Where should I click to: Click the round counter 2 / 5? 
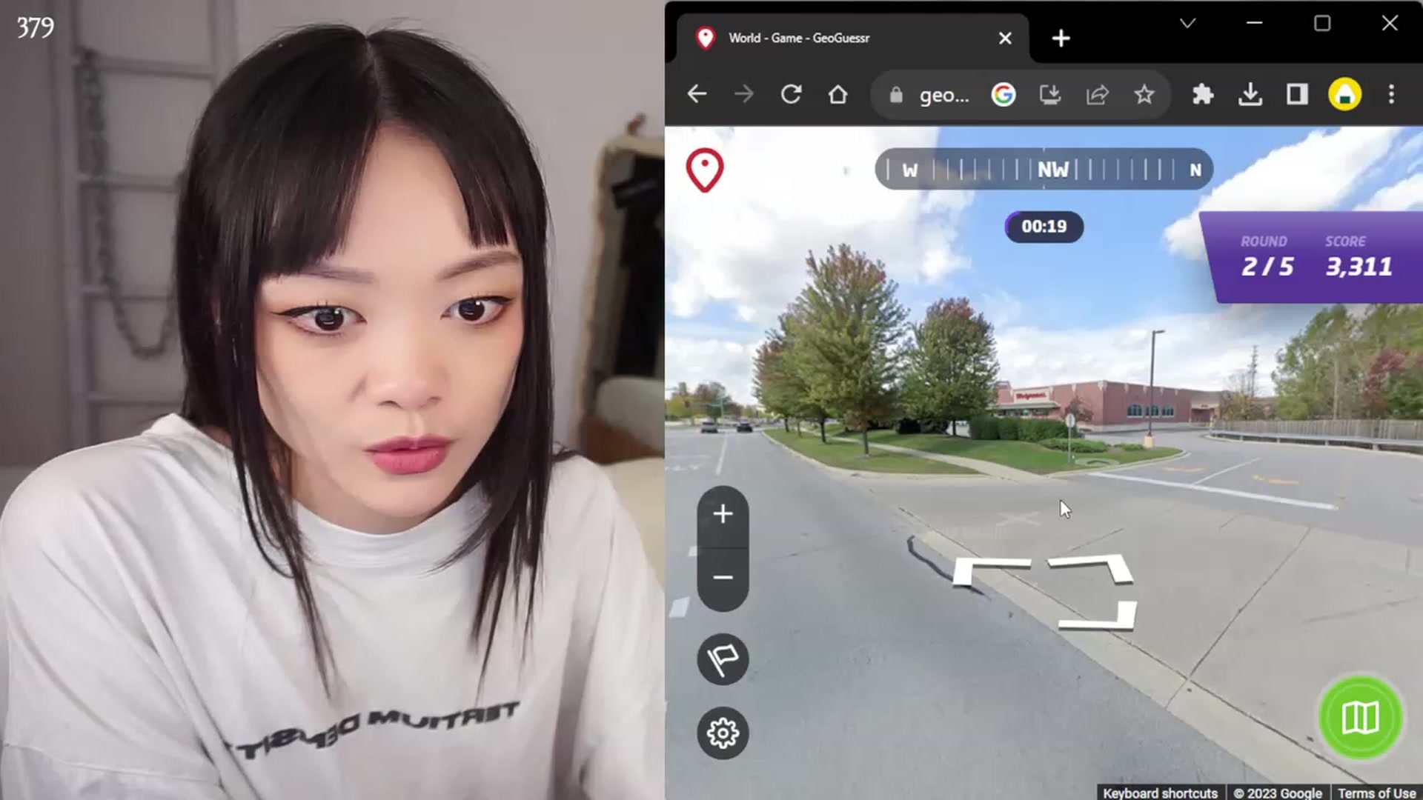[x=1267, y=267]
